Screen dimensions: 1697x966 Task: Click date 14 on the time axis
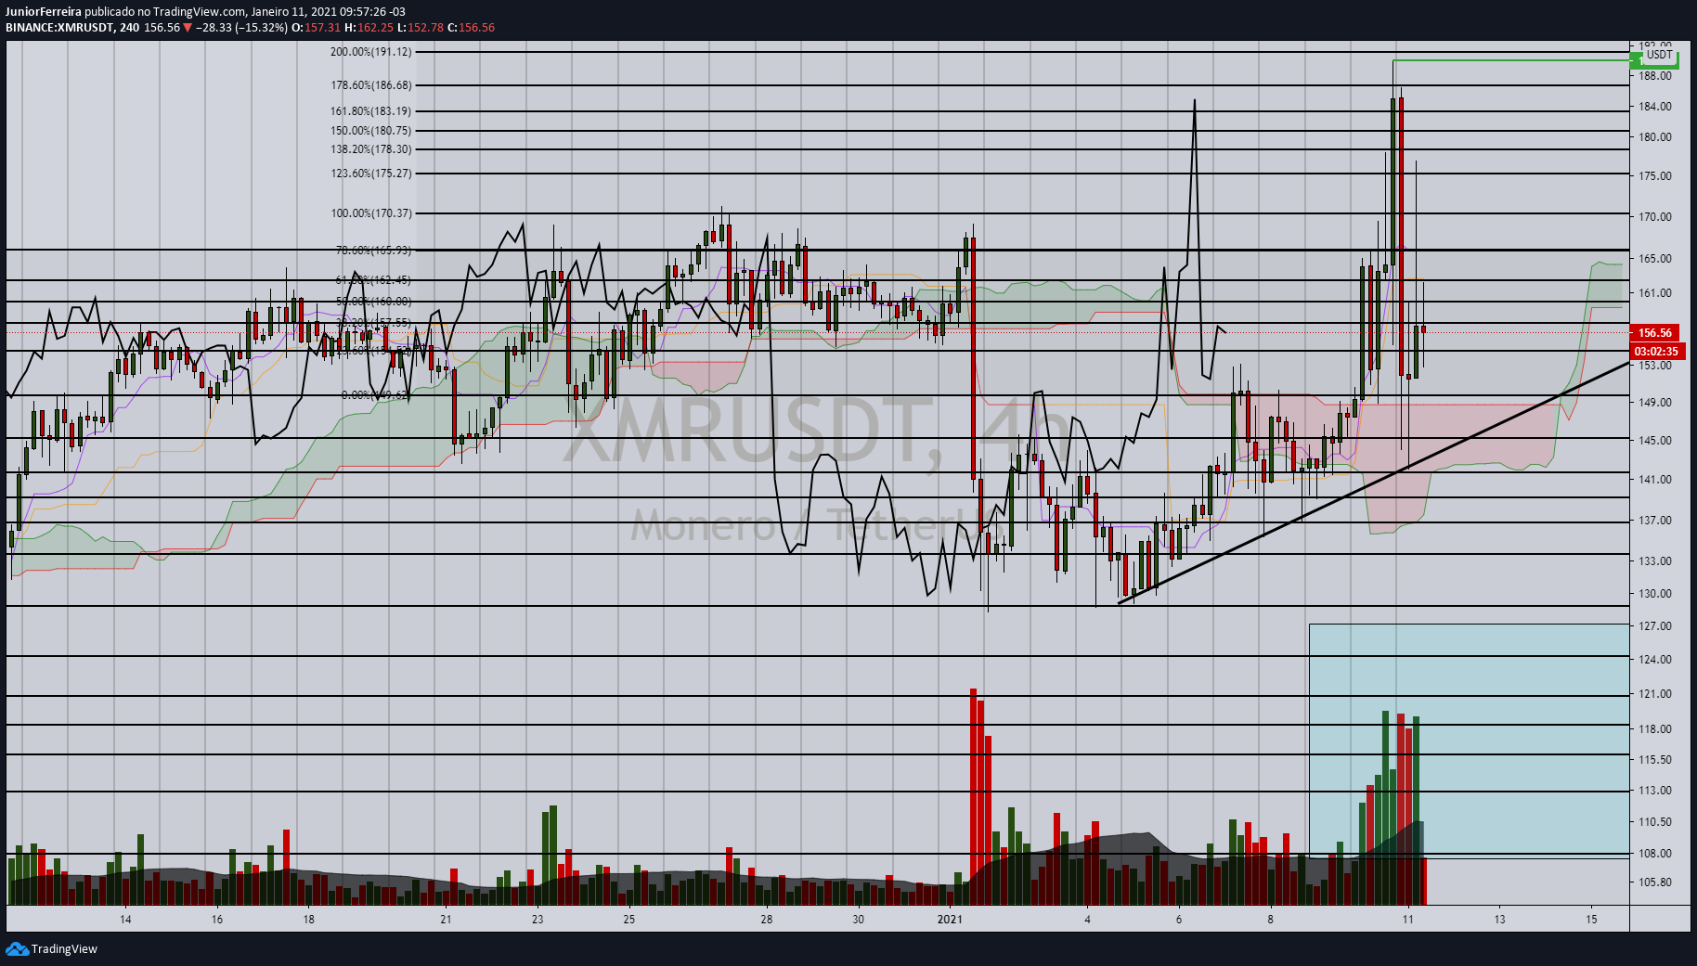pyautogui.click(x=125, y=920)
